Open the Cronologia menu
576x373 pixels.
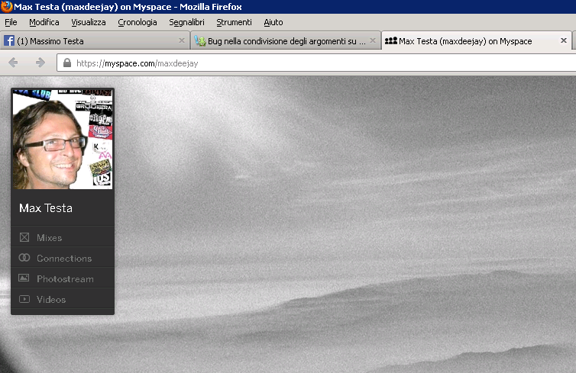tap(138, 22)
